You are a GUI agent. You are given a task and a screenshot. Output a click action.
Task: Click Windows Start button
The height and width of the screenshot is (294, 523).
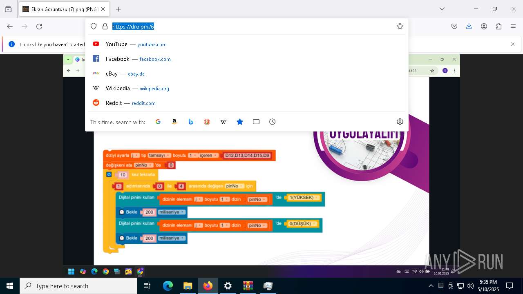pyautogui.click(x=10, y=286)
